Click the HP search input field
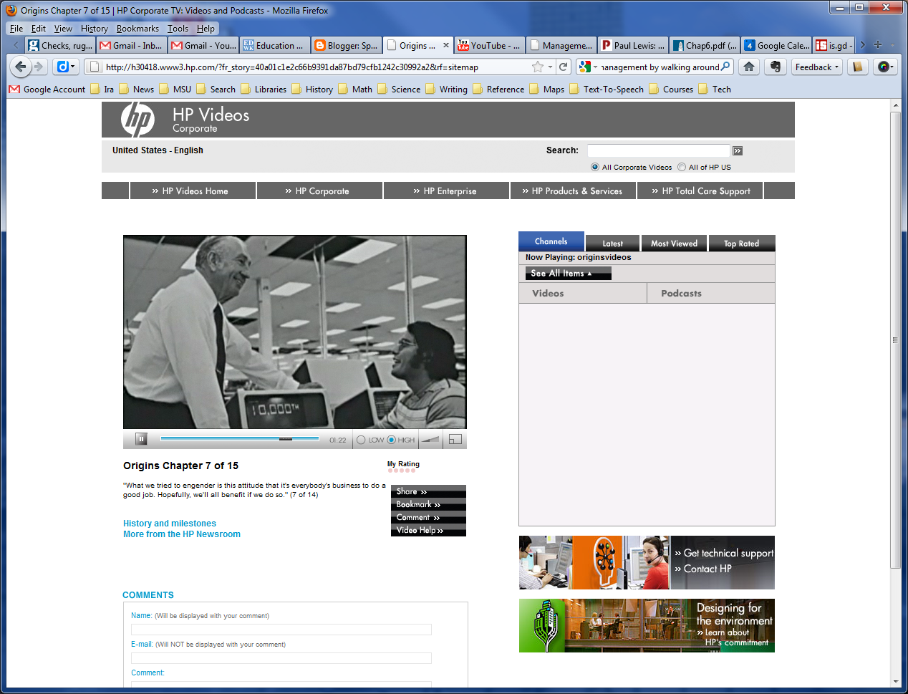This screenshot has height=694, width=908. tap(658, 150)
